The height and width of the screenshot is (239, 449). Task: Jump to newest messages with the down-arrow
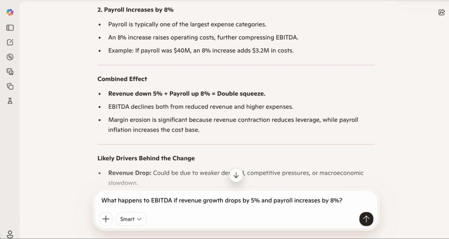[236, 175]
